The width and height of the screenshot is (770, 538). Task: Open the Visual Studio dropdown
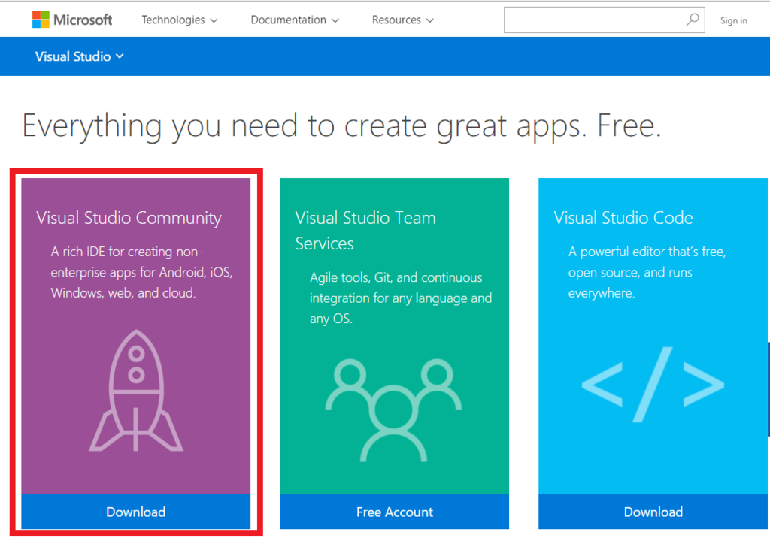pyautogui.click(x=79, y=56)
